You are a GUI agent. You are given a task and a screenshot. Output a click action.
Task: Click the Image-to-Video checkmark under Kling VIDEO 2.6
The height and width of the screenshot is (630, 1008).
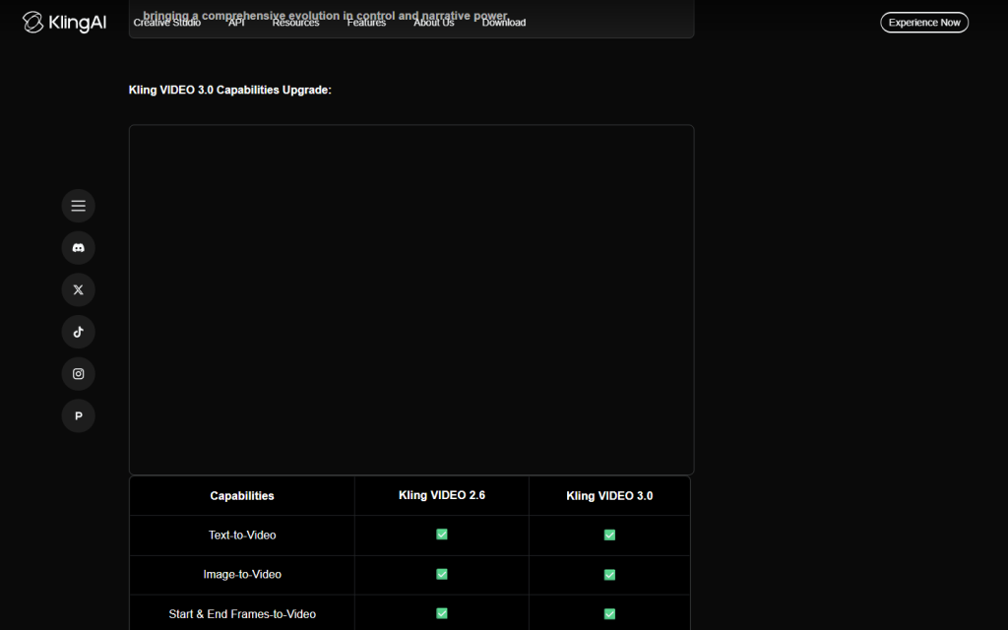click(442, 574)
